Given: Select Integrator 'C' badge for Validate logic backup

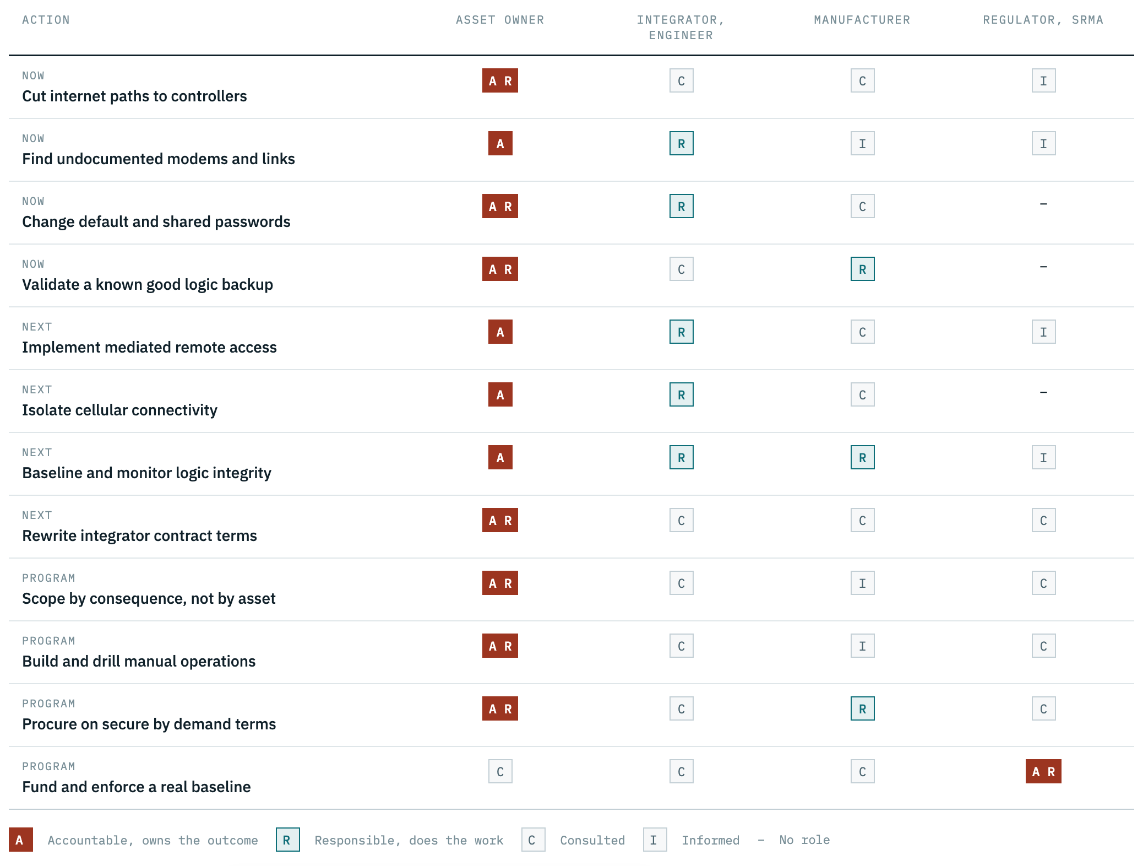Looking at the screenshot, I should (x=681, y=269).
